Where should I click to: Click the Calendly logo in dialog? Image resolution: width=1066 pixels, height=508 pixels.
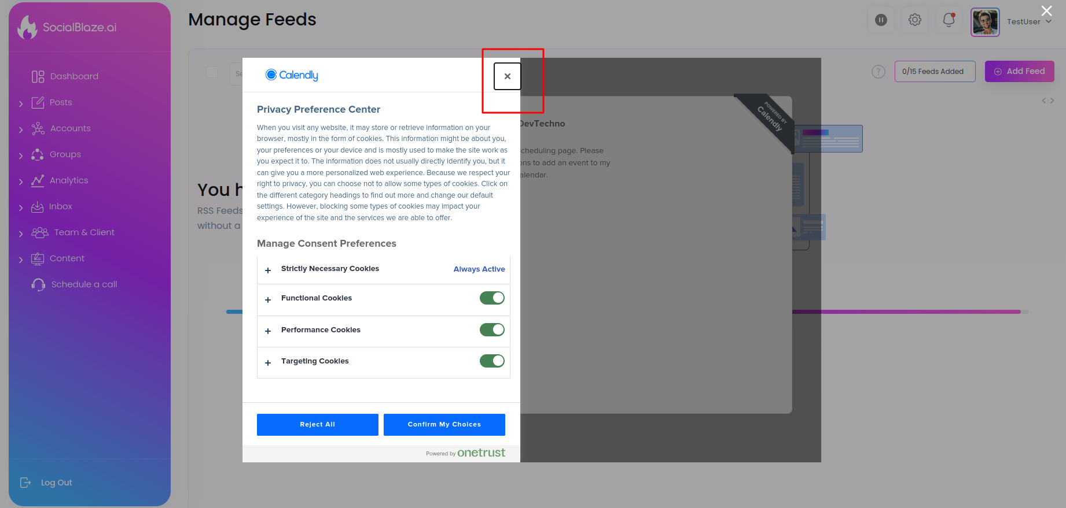[x=292, y=75]
